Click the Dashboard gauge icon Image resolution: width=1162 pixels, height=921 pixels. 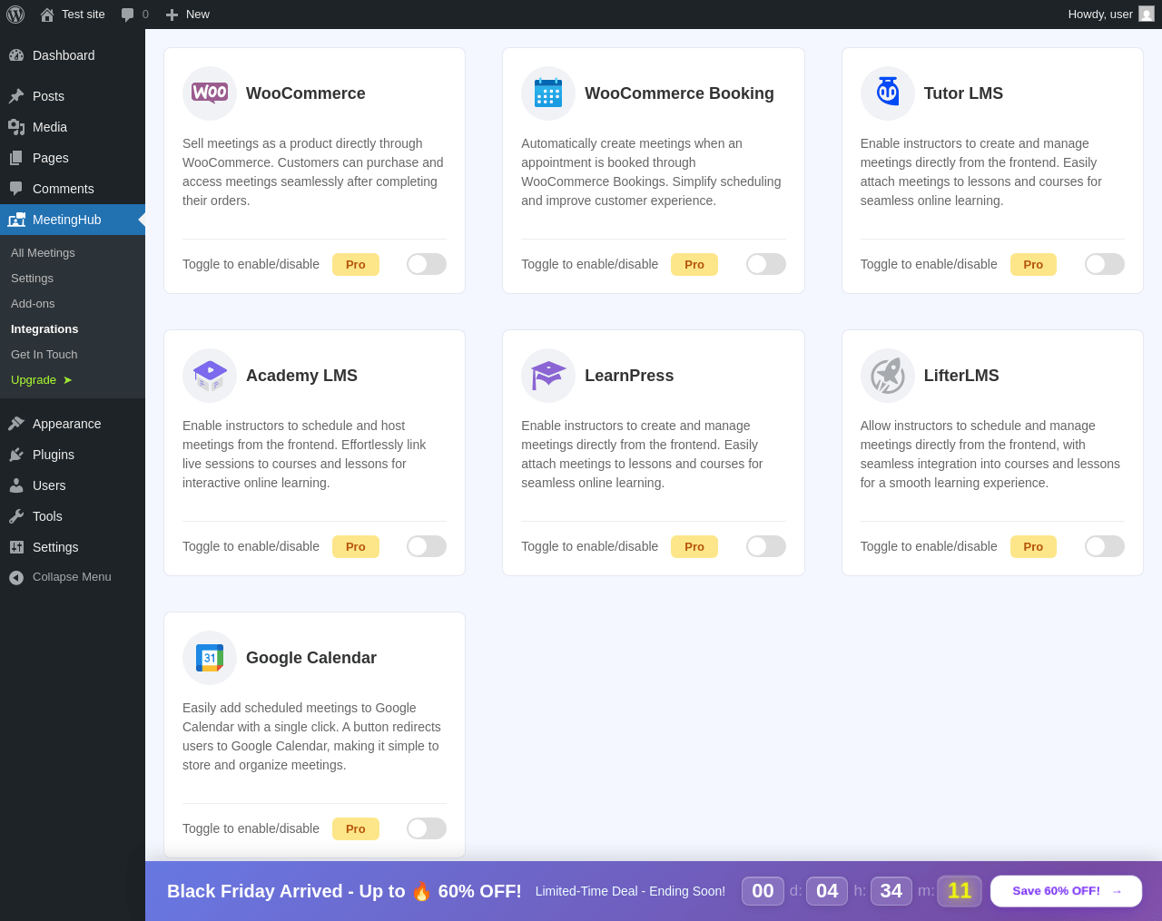point(16,55)
